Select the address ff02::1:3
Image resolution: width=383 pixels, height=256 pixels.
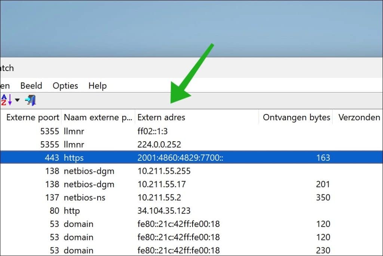(x=153, y=131)
